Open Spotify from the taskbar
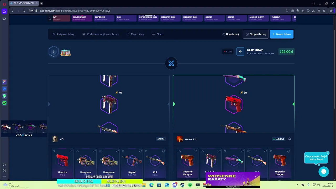The width and height of the screenshot is (336, 189). (x=190, y=185)
